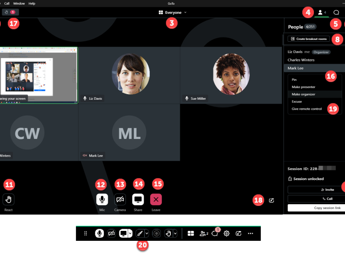Click the Liz Davis name label on video tile

[x=92, y=98]
